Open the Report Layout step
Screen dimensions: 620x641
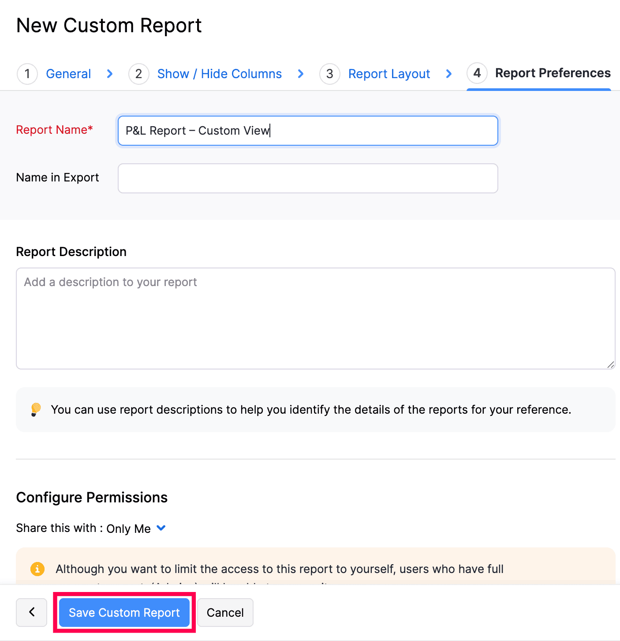tap(389, 74)
